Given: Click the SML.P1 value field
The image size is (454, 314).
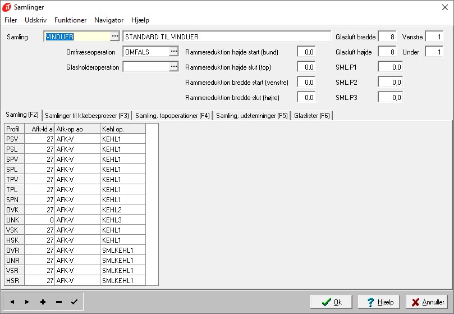Looking at the screenshot, I should pos(390,67).
